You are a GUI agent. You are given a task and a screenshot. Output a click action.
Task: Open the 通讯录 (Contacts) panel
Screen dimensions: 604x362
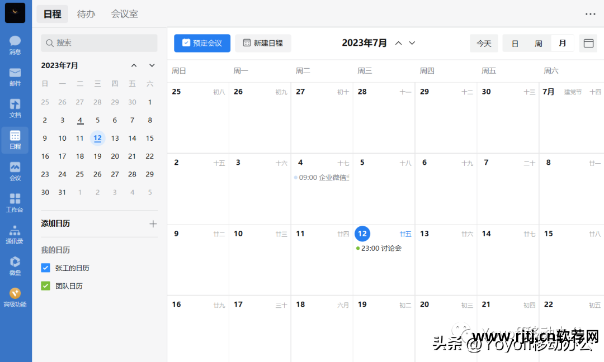15,234
